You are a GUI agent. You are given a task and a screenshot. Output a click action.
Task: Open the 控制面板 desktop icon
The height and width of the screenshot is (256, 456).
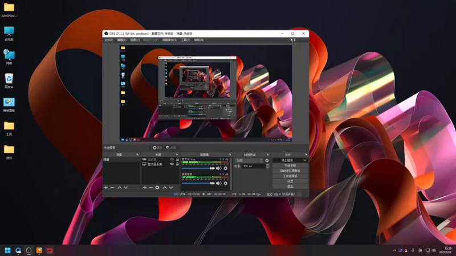pyautogui.click(x=9, y=105)
